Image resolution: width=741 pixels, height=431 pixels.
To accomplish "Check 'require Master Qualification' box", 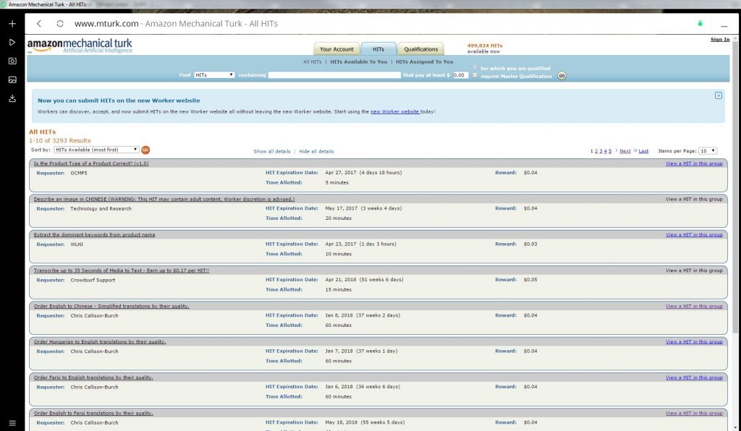I will click(x=475, y=75).
